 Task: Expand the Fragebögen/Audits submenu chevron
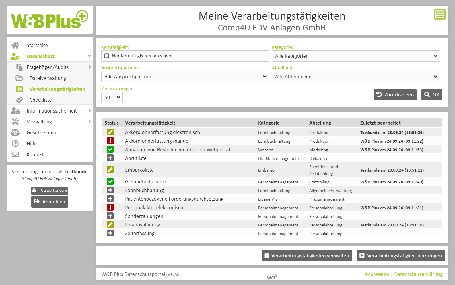[90, 67]
